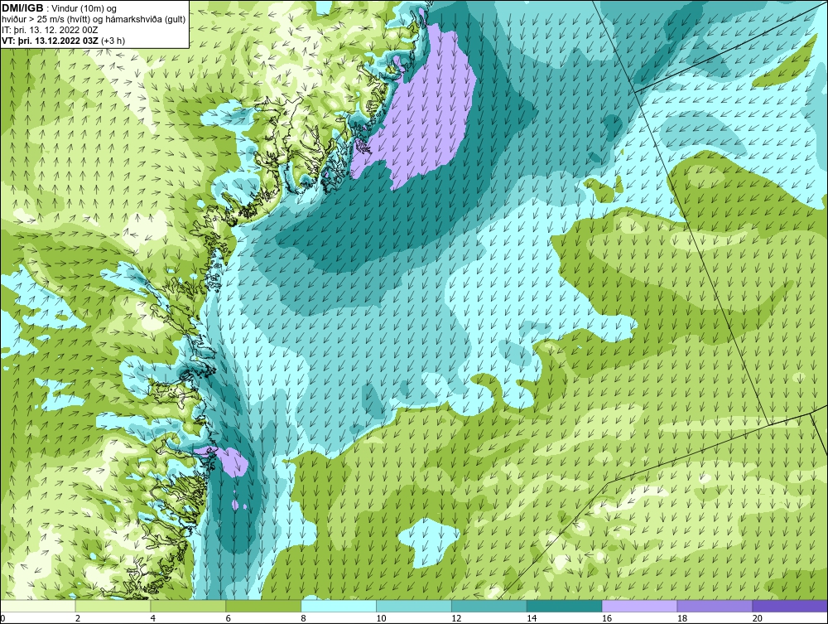Click the 2–4 m/s light green swatch
828x624 pixels.
(x=113, y=606)
